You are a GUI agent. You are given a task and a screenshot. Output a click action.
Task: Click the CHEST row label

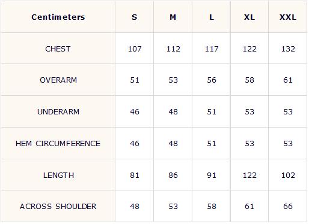click(x=58, y=49)
